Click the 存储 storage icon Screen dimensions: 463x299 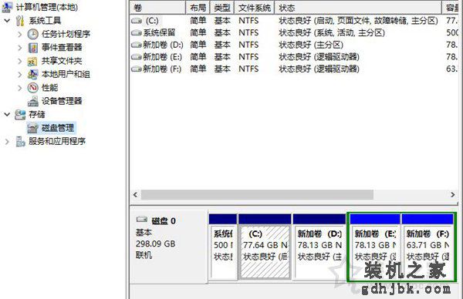20,114
